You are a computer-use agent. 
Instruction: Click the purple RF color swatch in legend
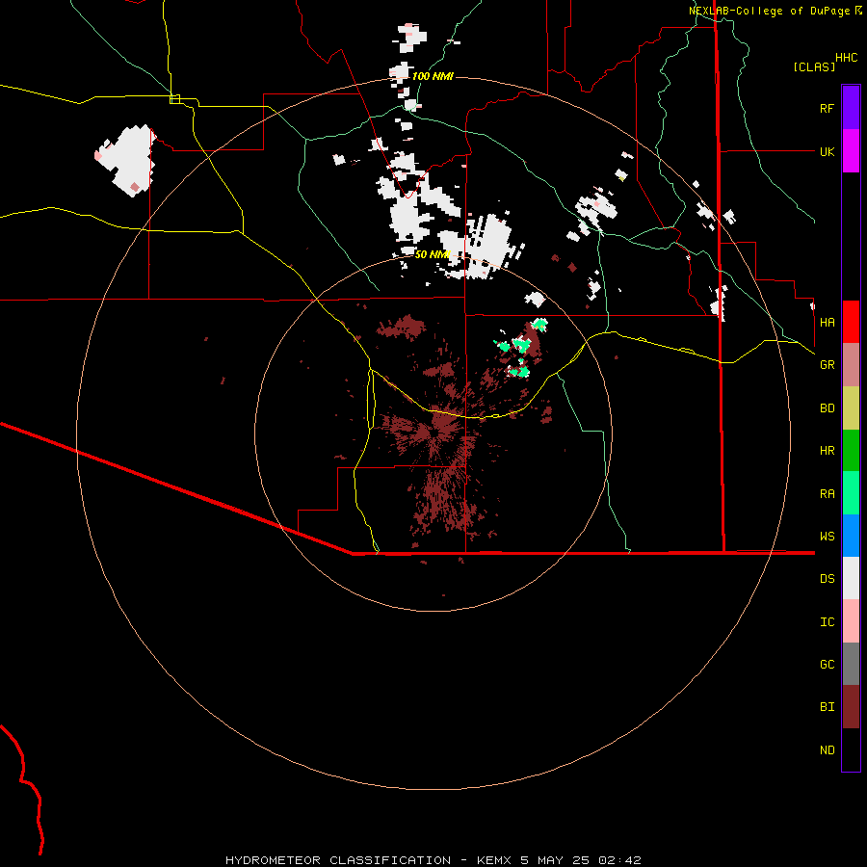851,108
